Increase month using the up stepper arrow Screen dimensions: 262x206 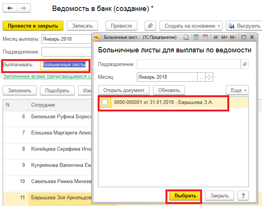[209, 75]
